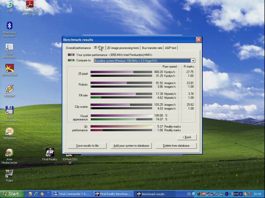The width and height of the screenshot is (265, 198).
Task: Click Winamp quick launch icon
Action: 42,194
